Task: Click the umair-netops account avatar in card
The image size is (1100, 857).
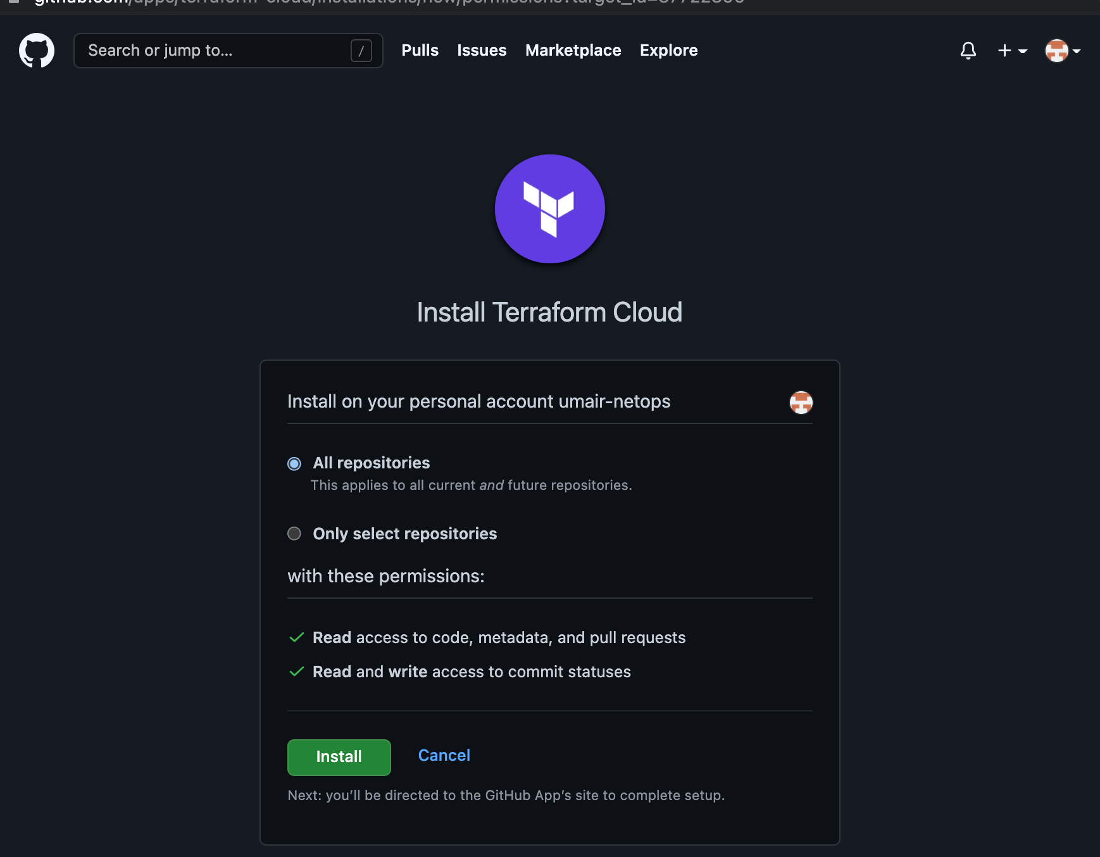Action: coord(801,403)
